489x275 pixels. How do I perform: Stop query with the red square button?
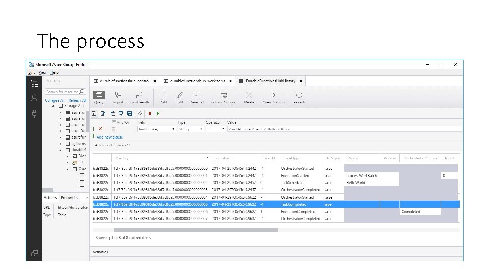150,114
